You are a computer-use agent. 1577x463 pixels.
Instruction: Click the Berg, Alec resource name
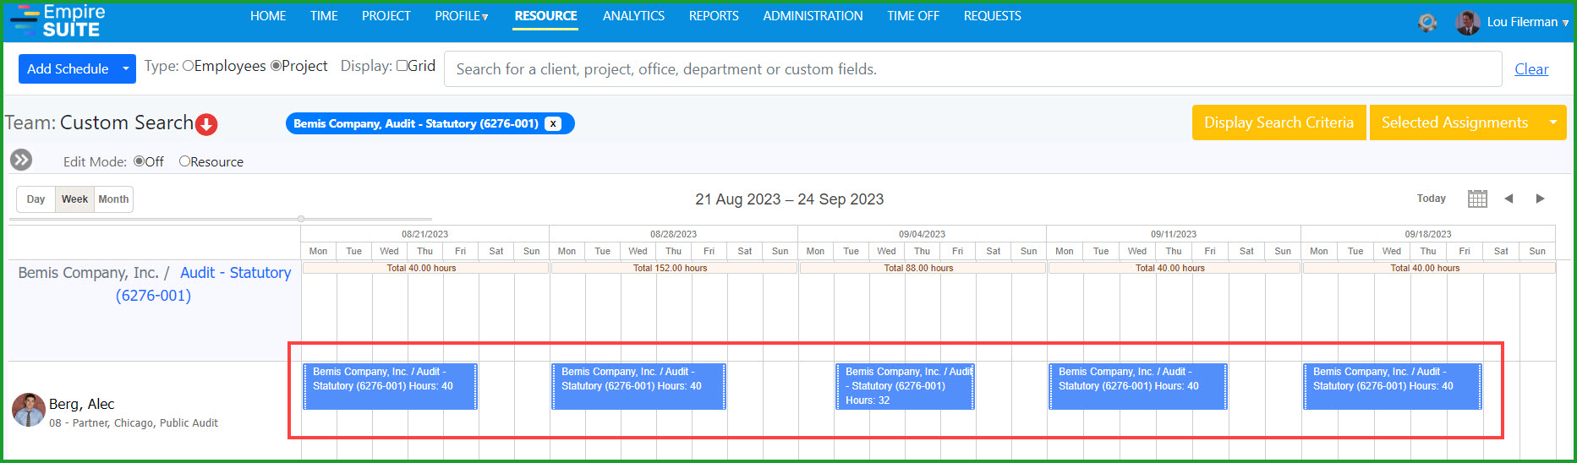tap(81, 404)
